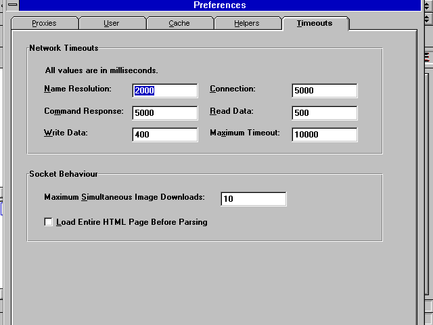Click into the Write Data field
Image resolution: width=433 pixels, height=325 pixels.
(x=165, y=135)
